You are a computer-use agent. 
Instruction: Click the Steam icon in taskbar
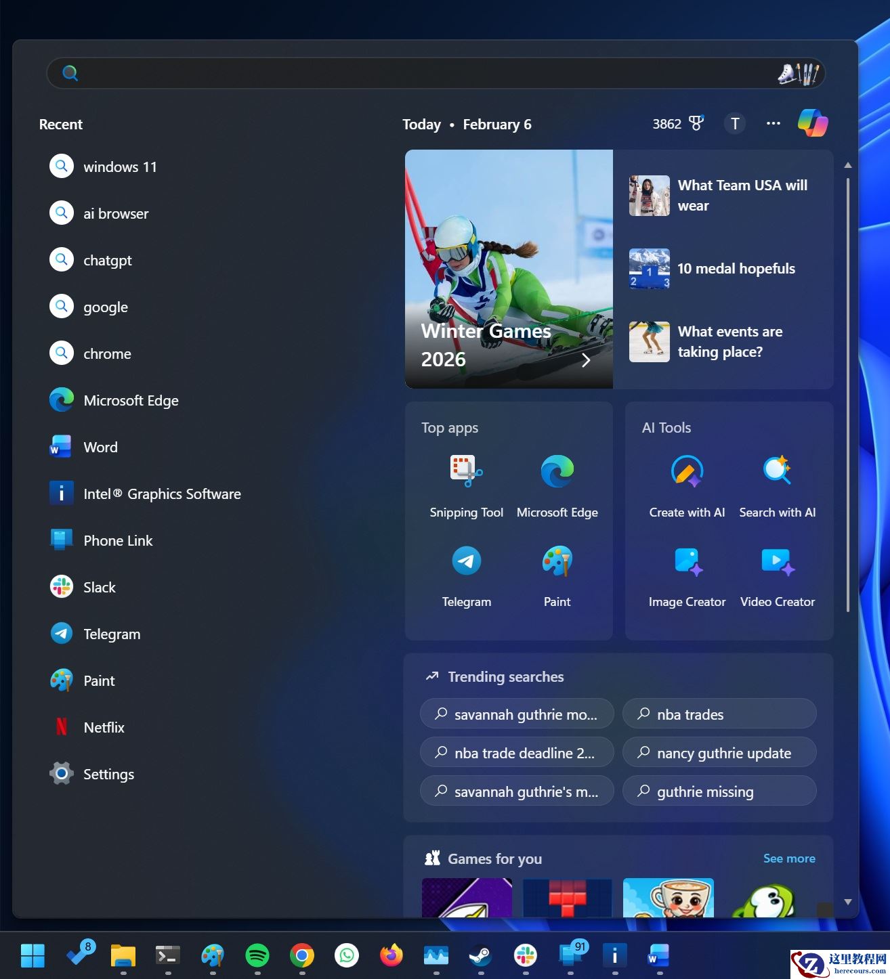click(x=480, y=955)
